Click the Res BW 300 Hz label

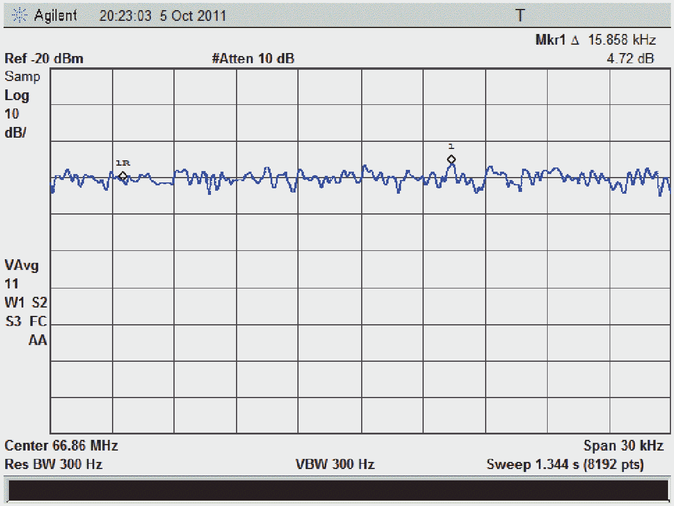coord(53,464)
